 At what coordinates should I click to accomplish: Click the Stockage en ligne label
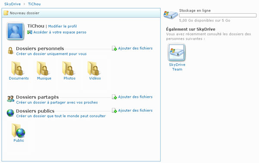(195, 10)
